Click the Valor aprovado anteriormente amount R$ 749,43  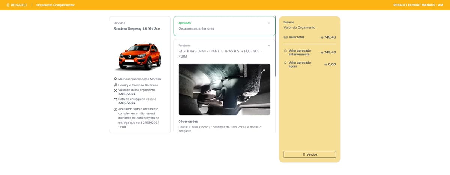(328, 52)
